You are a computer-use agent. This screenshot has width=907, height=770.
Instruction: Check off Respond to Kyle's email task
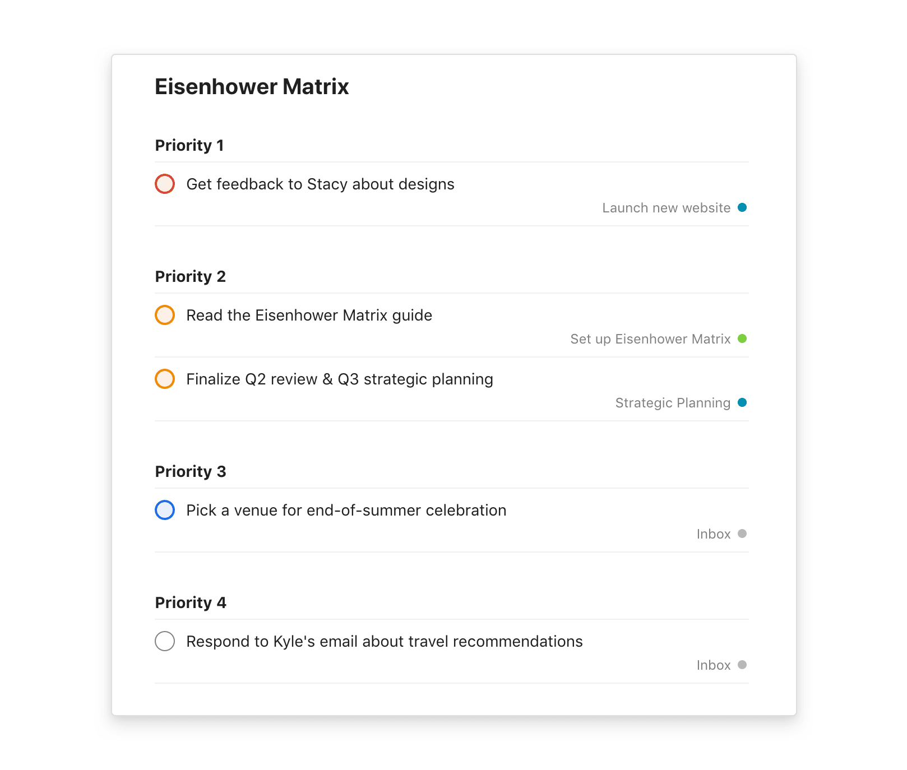click(164, 641)
